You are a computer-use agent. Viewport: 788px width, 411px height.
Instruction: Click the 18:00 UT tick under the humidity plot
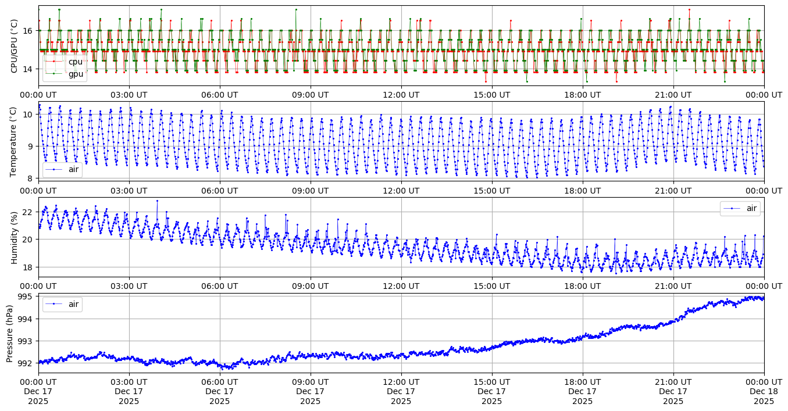[x=583, y=285]
